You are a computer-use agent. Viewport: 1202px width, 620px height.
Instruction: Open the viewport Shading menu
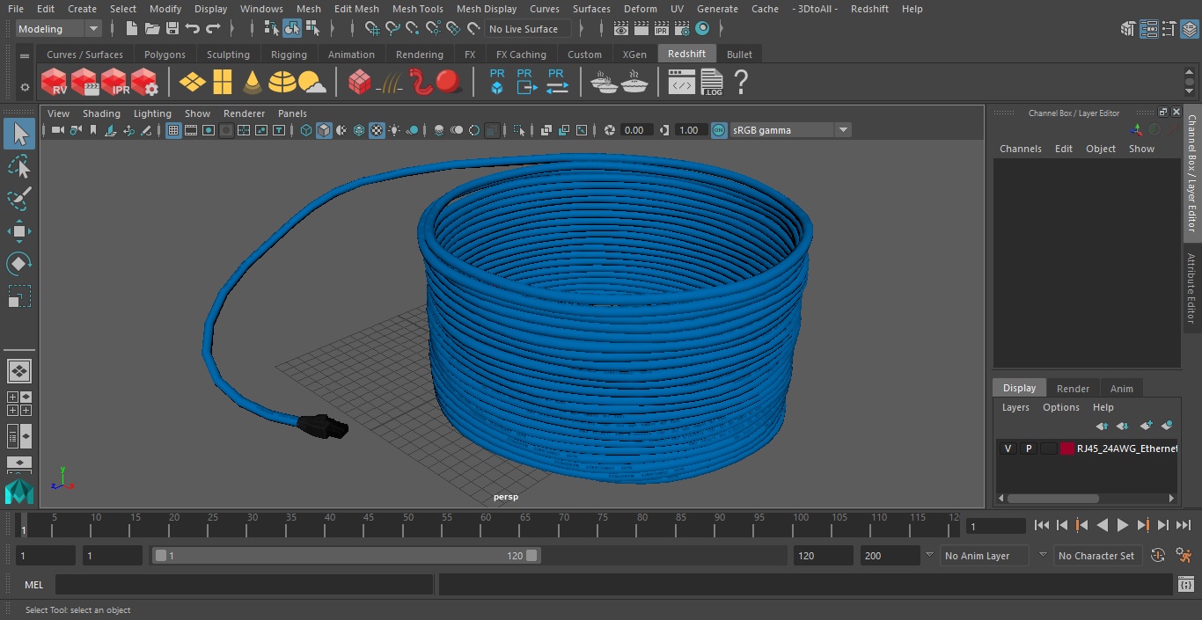coord(101,113)
